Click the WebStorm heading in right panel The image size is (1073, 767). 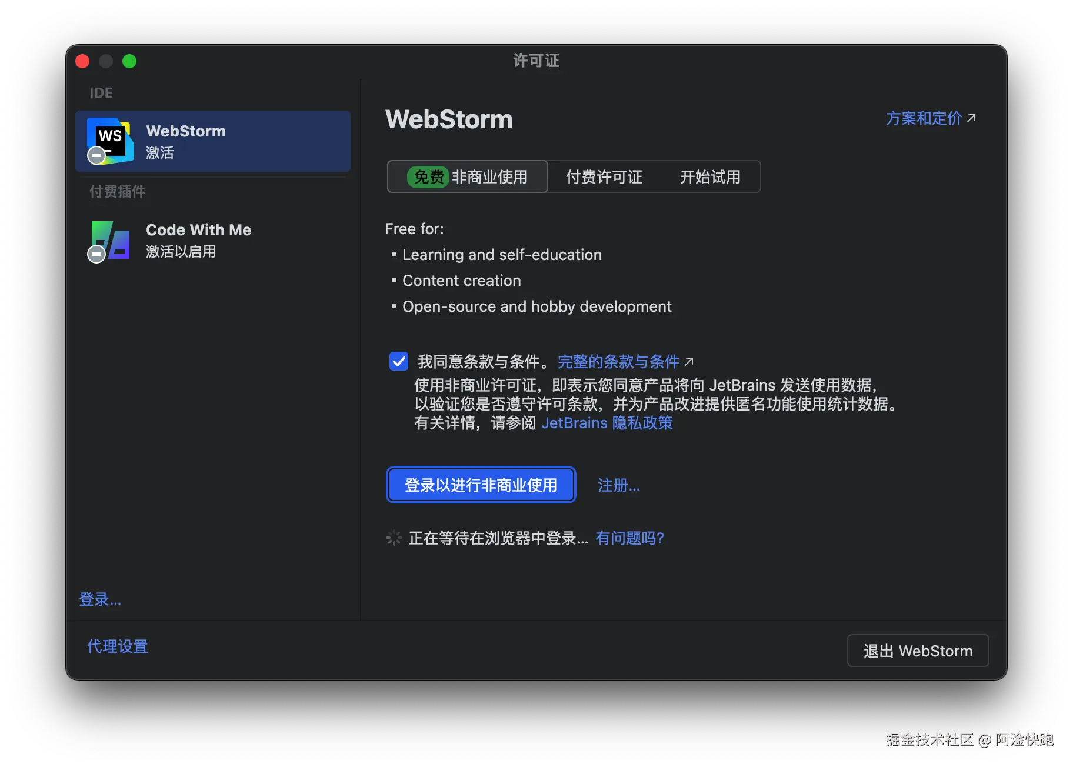[x=449, y=119]
